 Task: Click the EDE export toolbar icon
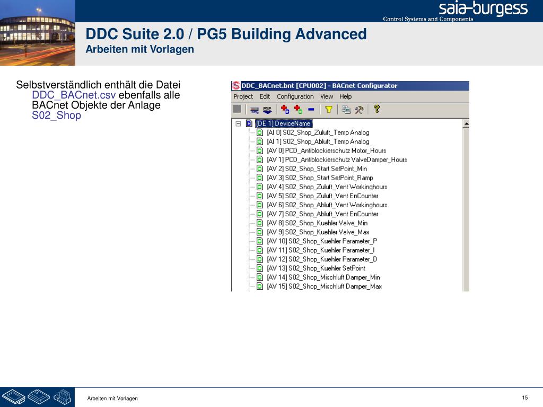(267, 110)
